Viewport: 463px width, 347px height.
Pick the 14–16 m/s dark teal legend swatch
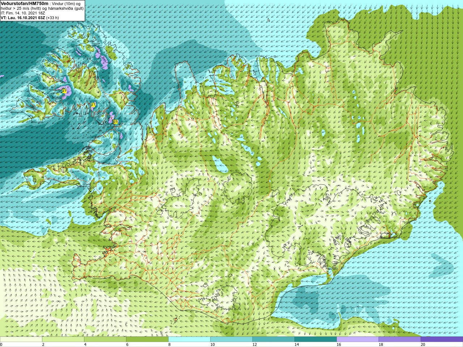coord(315,339)
